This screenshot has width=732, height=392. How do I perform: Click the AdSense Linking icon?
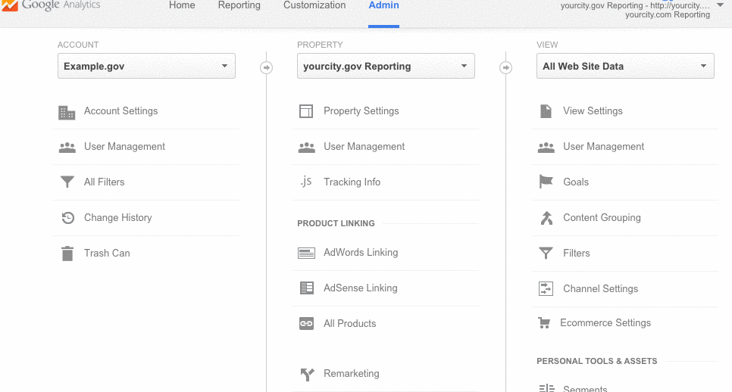307,288
